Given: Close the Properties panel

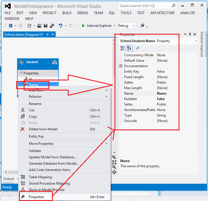Looking at the screenshot, I should [195, 34].
